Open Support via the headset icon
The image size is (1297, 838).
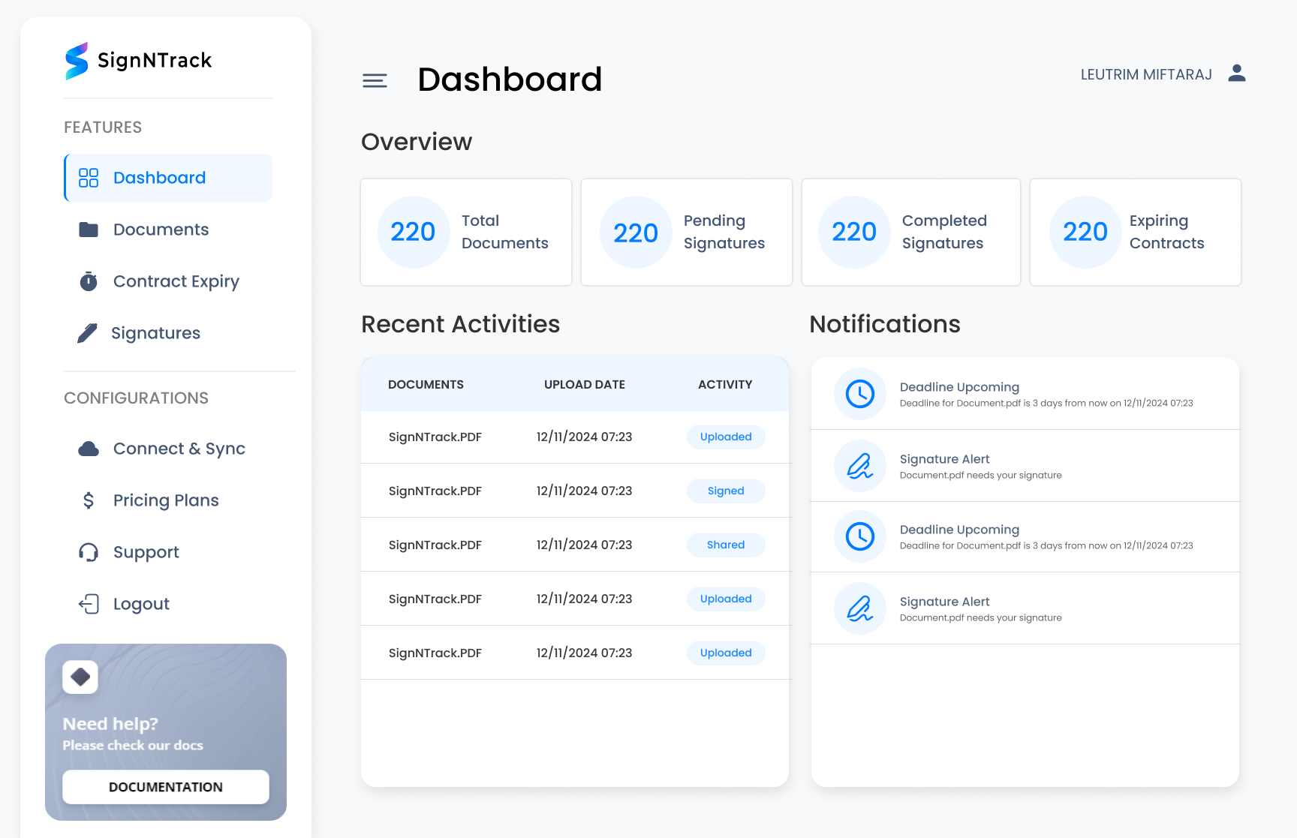[88, 551]
